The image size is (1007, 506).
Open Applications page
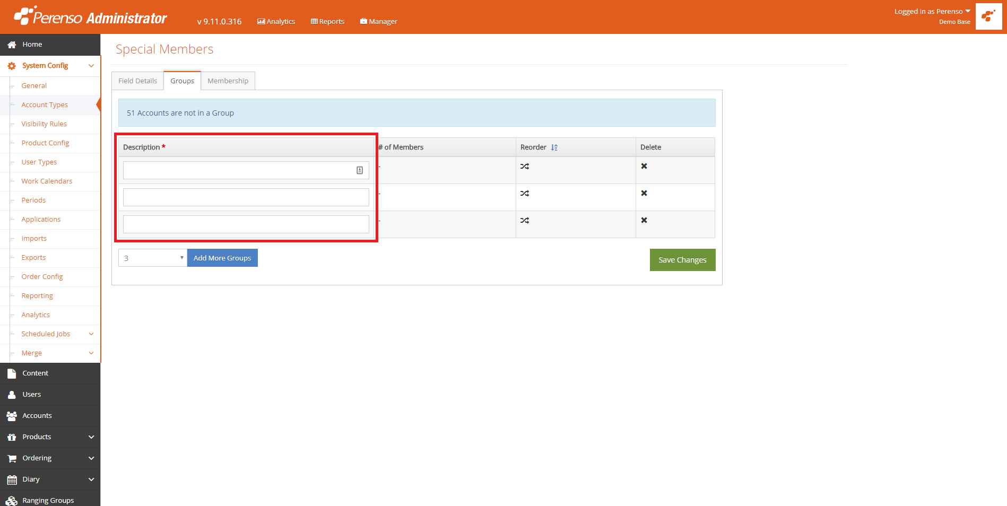[41, 219]
